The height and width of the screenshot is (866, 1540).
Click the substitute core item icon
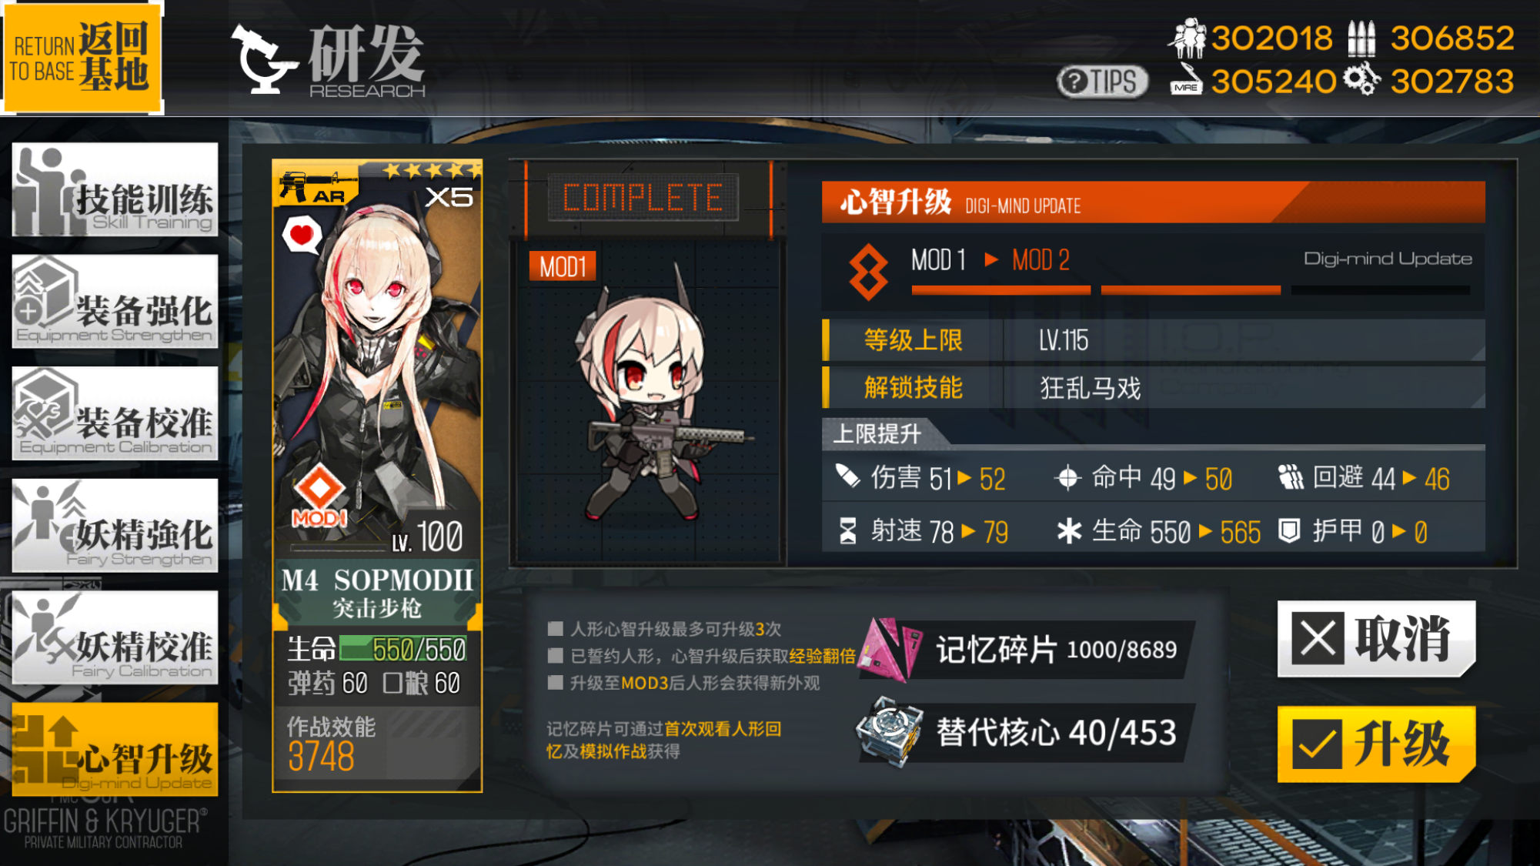pos(890,732)
